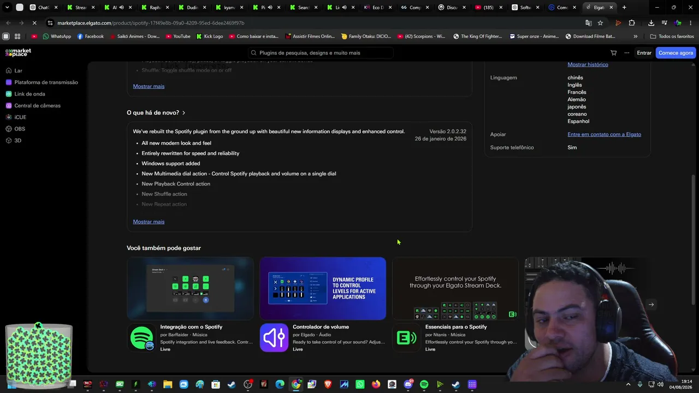Expand the hidden bookmarks overflow chevron
The image size is (699, 393).
point(635,37)
